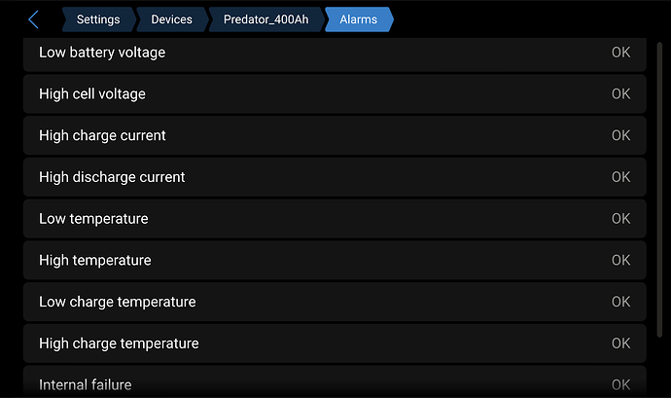Click OK status of High temperature
671x398 pixels.
(x=620, y=261)
